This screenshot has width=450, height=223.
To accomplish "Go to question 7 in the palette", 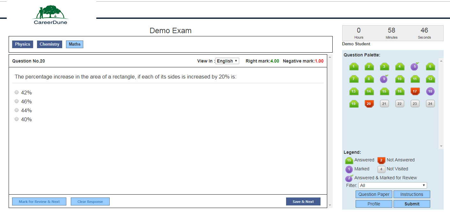I will [354, 79].
